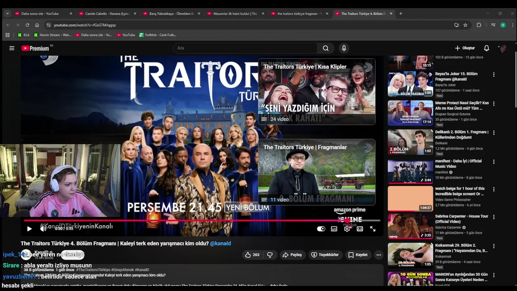The width and height of the screenshot is (517, 291).
Task: Click browser home button
Action: [37, 25]
